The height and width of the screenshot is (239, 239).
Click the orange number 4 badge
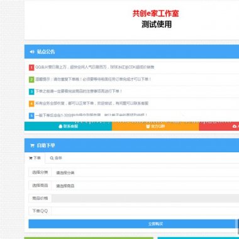(31, 104)
